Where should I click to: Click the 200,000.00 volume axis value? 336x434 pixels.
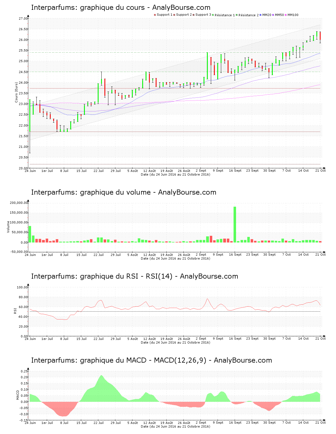point(19,203)
